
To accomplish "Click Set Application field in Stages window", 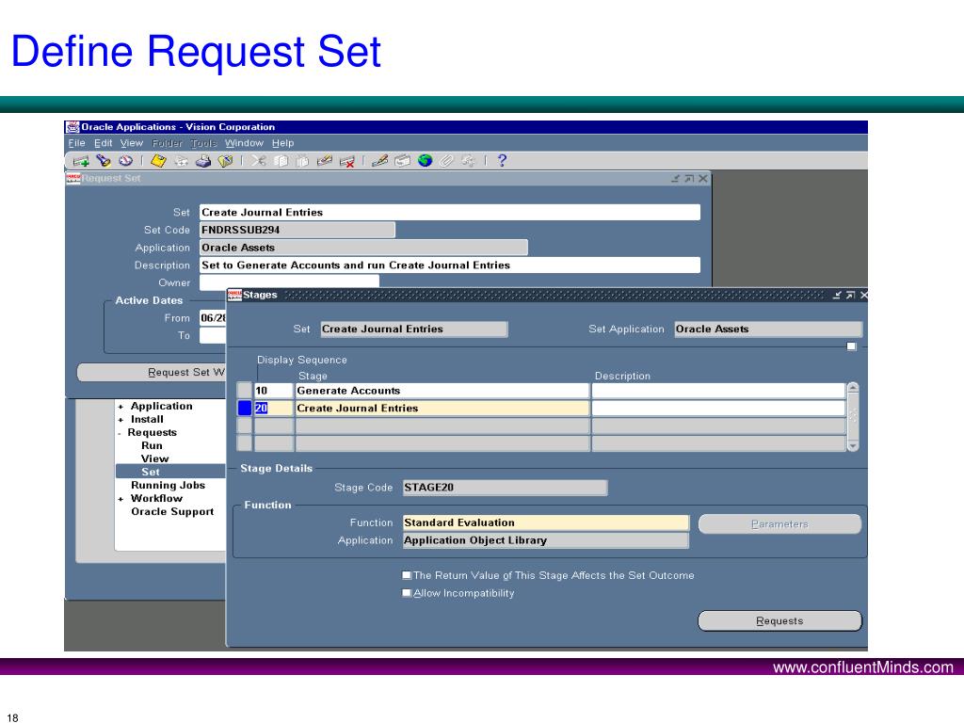I will (x=768, y=329).
